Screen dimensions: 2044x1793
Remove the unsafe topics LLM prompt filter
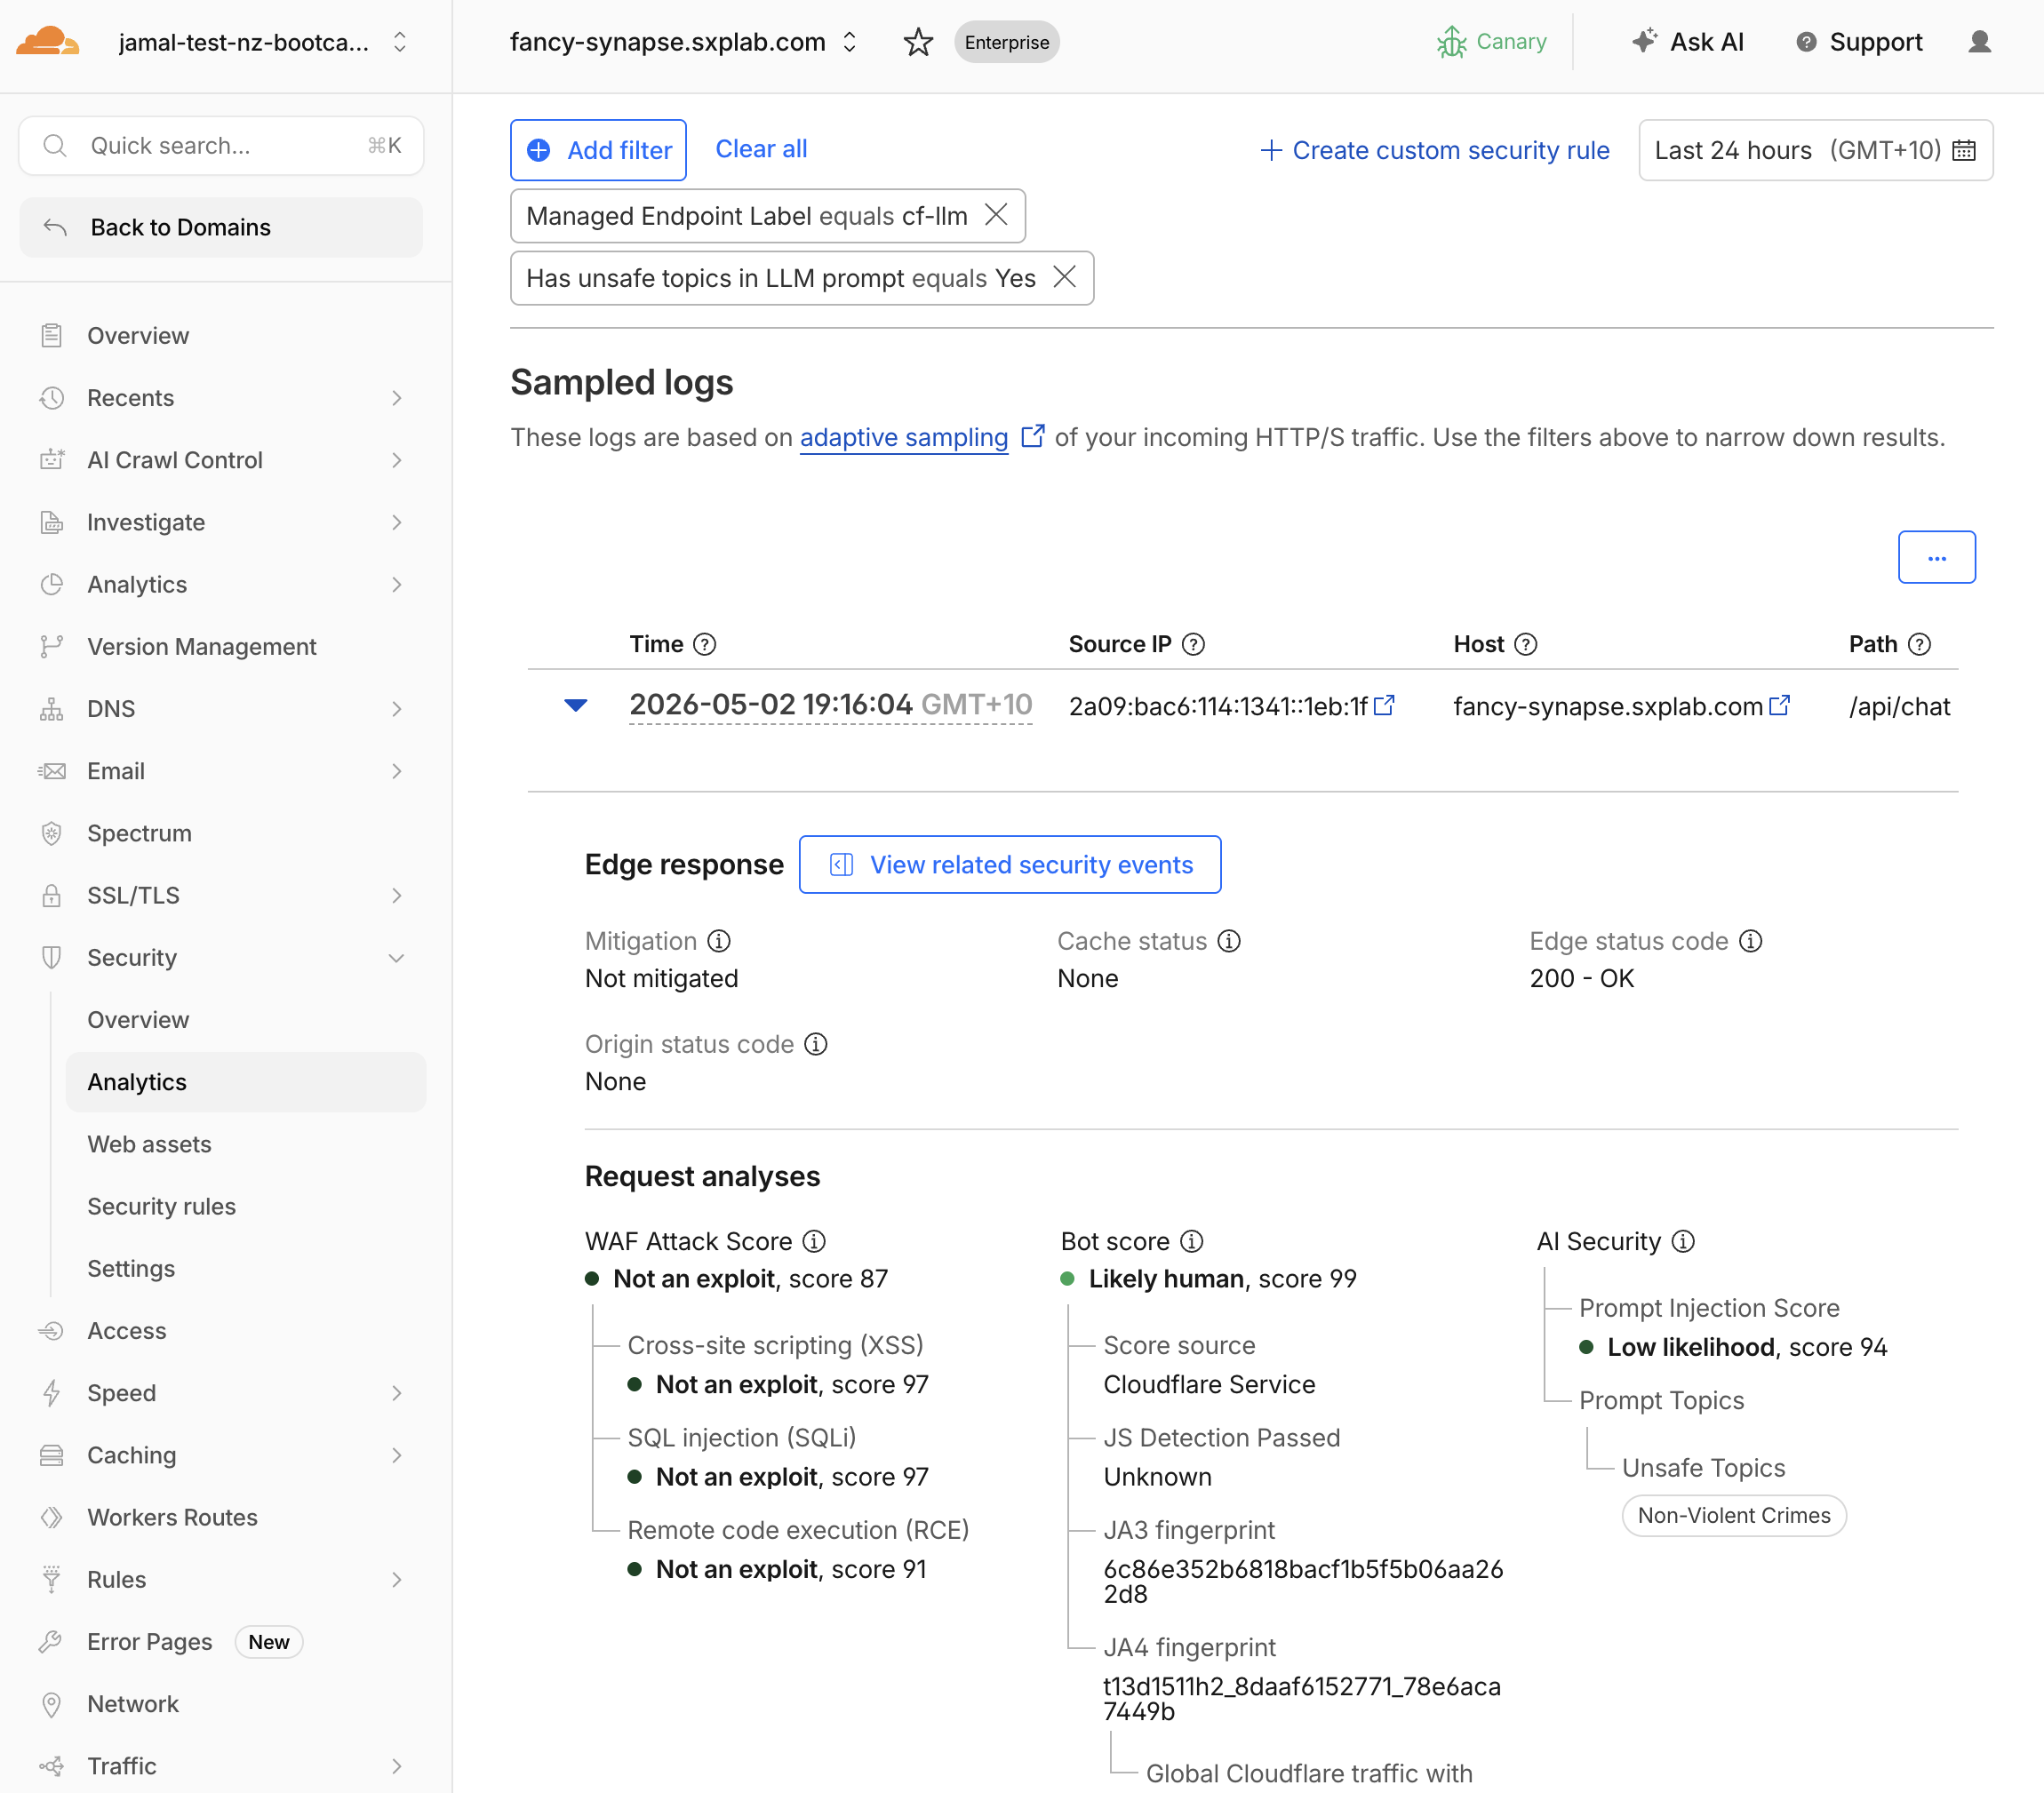point(1064,277)
